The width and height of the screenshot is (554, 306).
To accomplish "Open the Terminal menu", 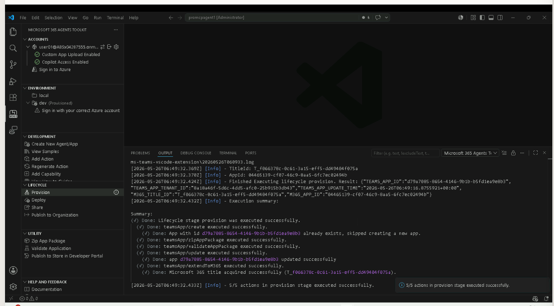I will (x=115, y=18).
